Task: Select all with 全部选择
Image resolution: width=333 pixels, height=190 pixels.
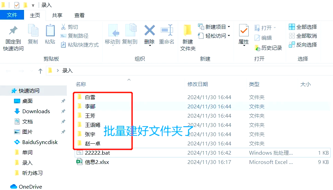Action: (x=303, y=27)
